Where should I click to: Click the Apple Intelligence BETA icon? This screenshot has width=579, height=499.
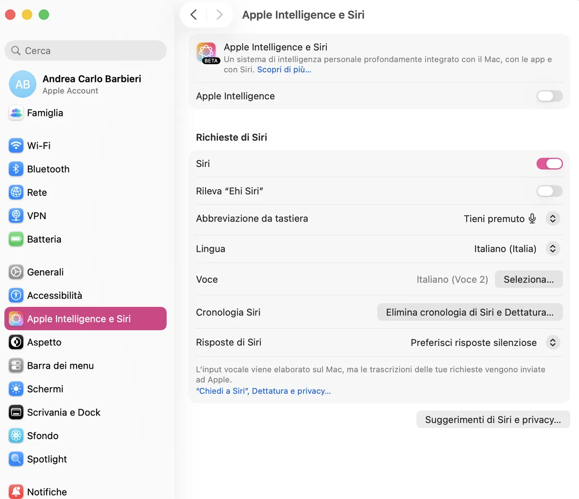(207, 53)
